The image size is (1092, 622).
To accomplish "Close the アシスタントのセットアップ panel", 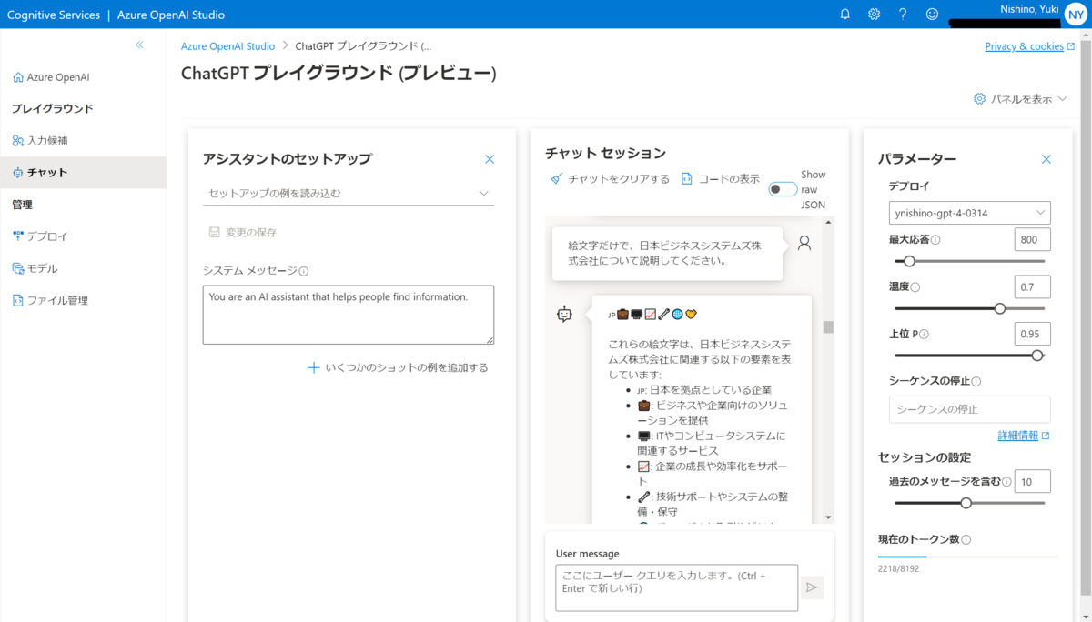I will [x=490, y=159].
